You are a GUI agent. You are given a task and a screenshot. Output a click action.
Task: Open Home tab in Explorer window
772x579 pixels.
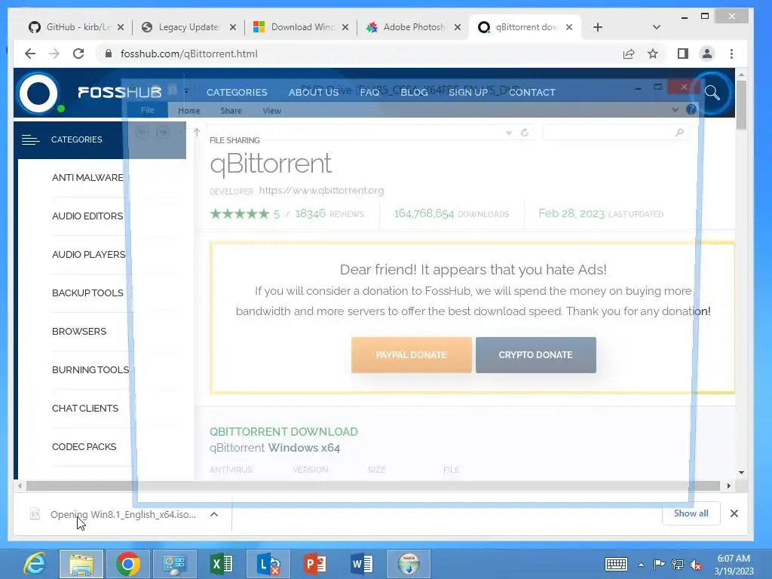pos(189,111)
